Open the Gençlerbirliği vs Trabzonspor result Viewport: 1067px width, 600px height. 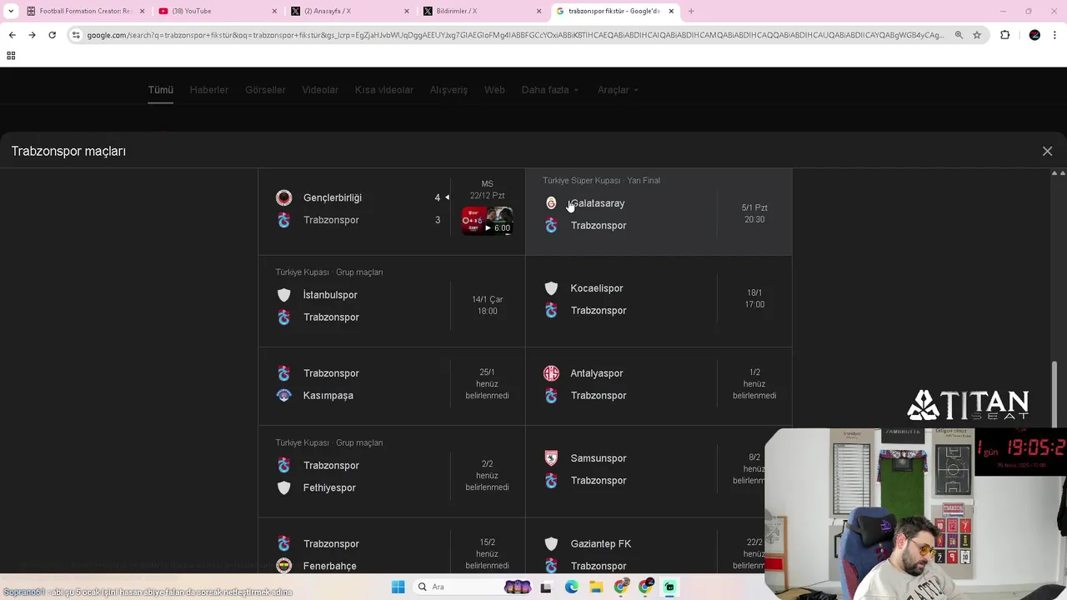click(x=392, y=212)
